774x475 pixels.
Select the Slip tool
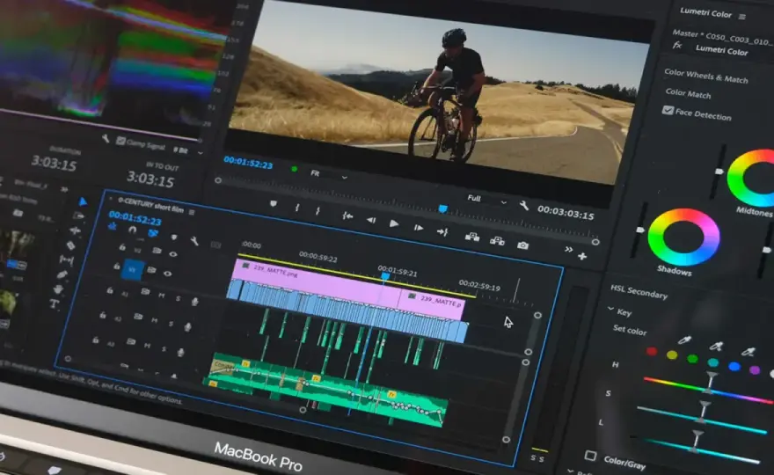point(66,259)
